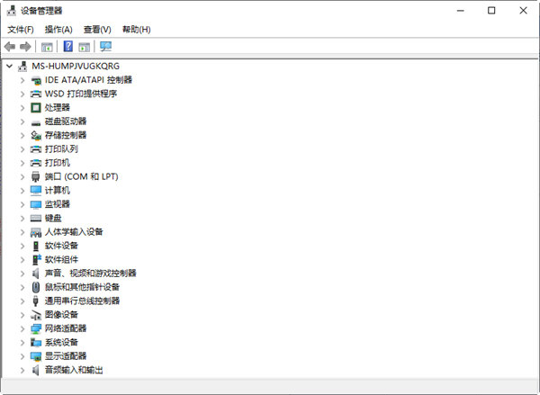The image size is (540, 395).
Task: Minimize the 设备管理器 window
Action: click(x=461, y=11)
